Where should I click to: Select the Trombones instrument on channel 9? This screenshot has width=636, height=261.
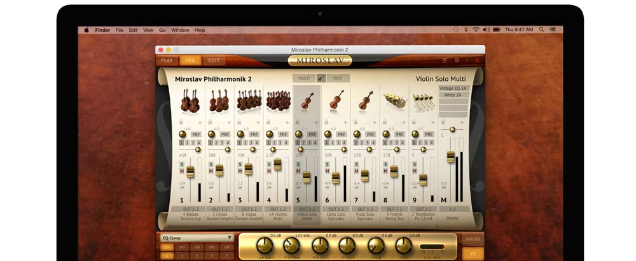pos(424,102)
